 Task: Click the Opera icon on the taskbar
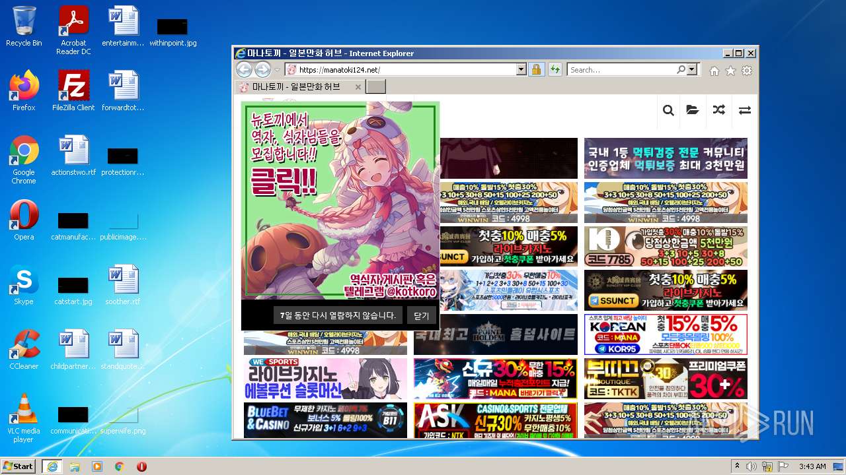pos(141,466)
